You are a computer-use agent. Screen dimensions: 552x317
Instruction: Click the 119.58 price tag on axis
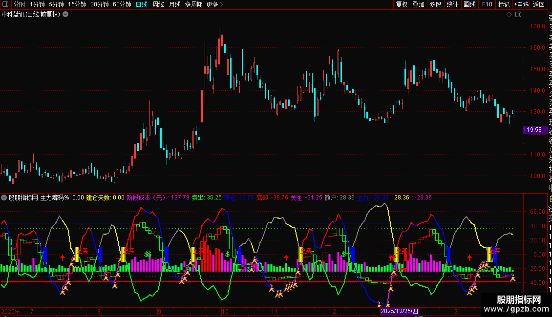pos(534,130)
